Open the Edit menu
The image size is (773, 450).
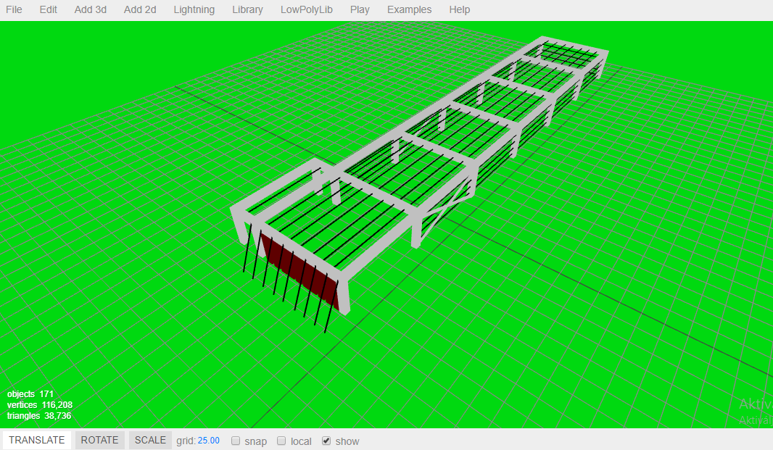click(x=49, y=10)
